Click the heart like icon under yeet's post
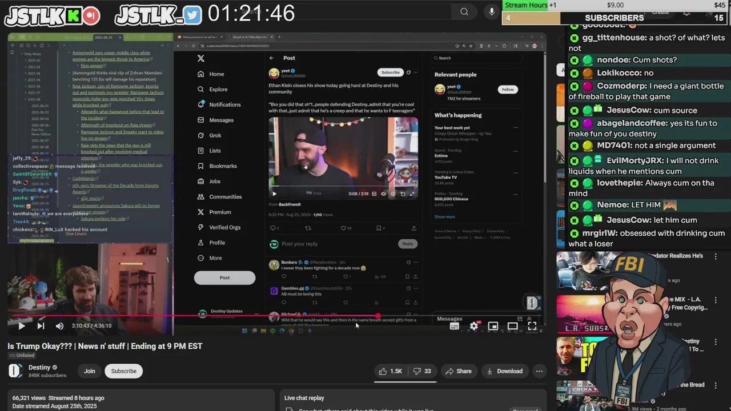This screenshot has height=411, width=731. pos(343,228)
